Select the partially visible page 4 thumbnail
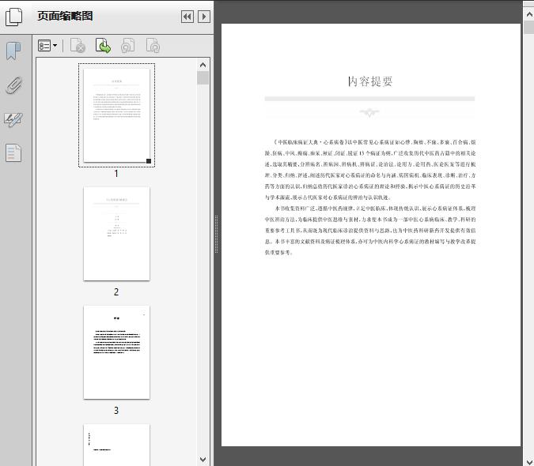Viewport: 534px width, 466px height. point(116,445)
